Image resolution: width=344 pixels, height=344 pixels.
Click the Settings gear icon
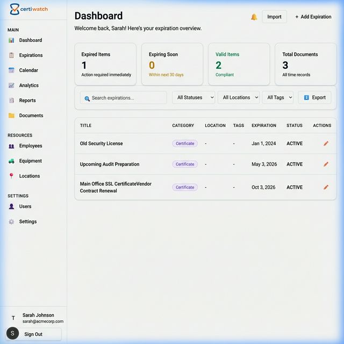click(x=11, y=221)
